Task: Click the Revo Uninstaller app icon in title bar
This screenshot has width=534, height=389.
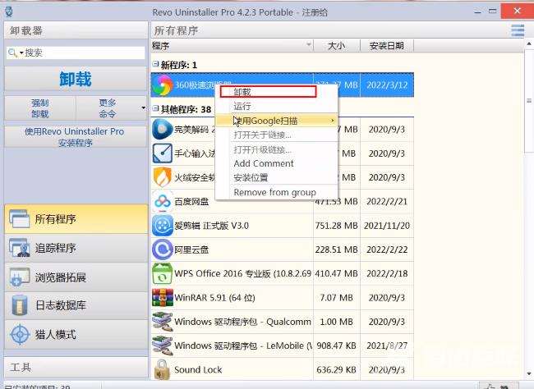Action: pos(9,11)
